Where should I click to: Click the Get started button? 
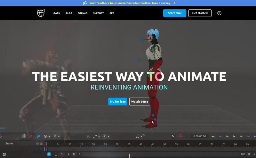pyautogui.click(x=200, y=13)
